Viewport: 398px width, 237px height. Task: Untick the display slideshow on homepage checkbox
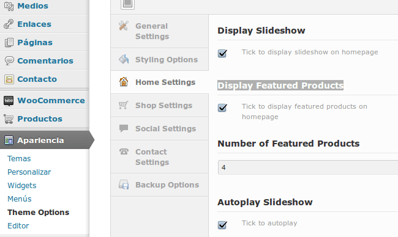tap(222, 53)
